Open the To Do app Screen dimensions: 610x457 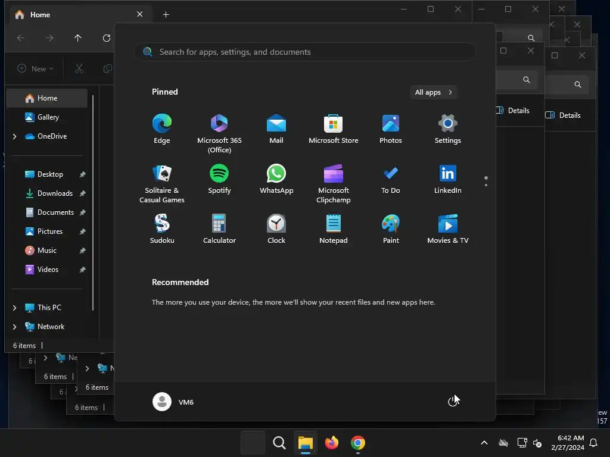(x=391, y=179)
